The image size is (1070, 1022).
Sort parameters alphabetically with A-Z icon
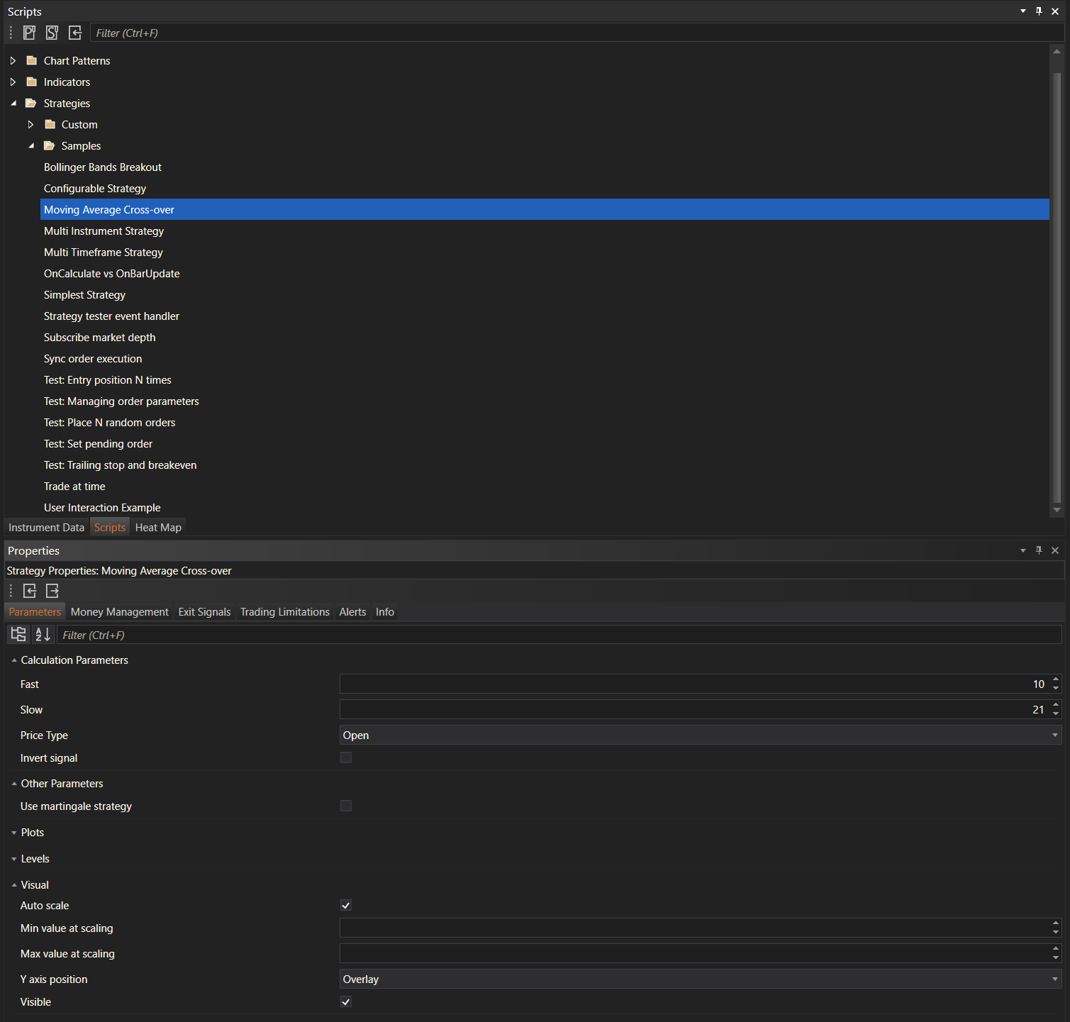pos(43,635)
